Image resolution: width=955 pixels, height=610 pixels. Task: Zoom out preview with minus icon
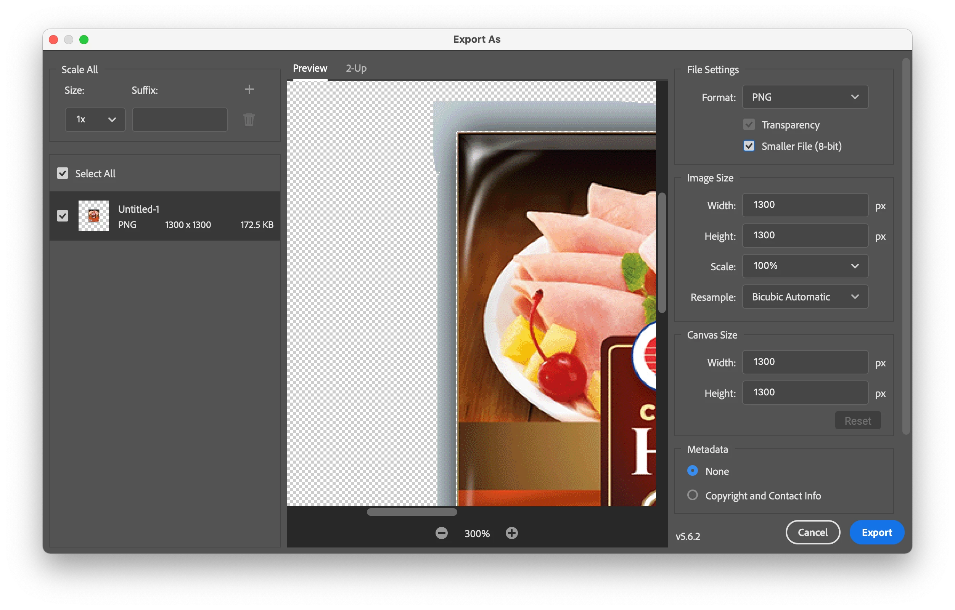441,533
